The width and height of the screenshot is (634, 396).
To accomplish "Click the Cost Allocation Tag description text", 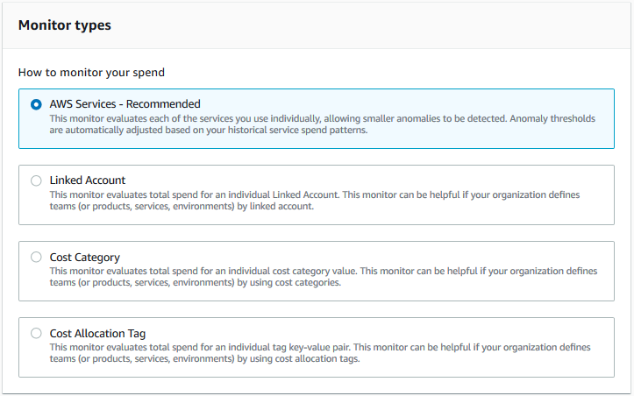I will coord(320,353).
